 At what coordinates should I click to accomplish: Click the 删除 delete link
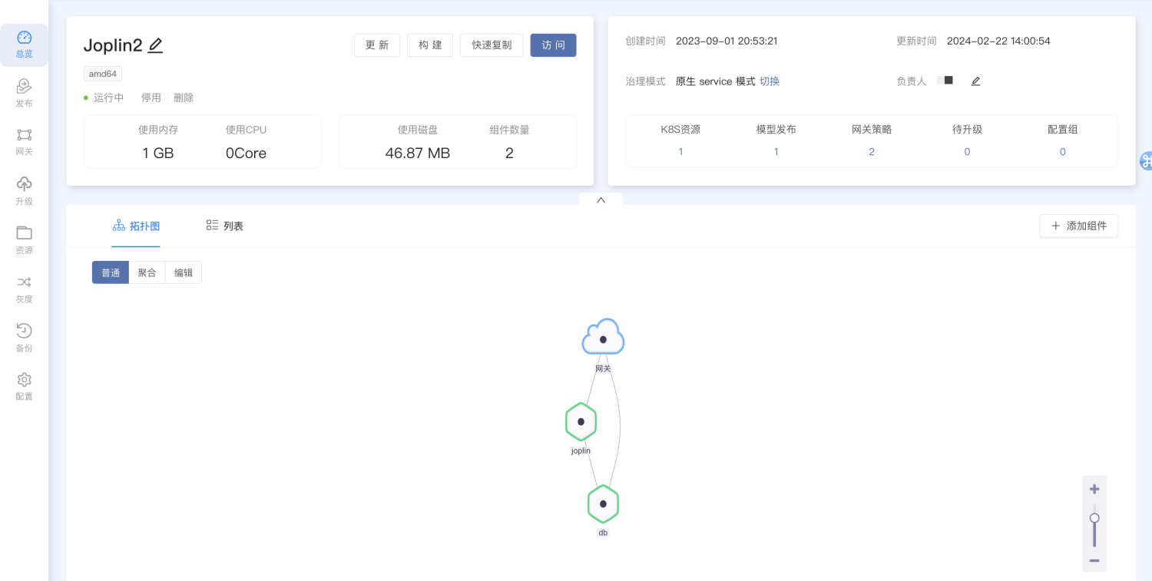click(184, 97)
